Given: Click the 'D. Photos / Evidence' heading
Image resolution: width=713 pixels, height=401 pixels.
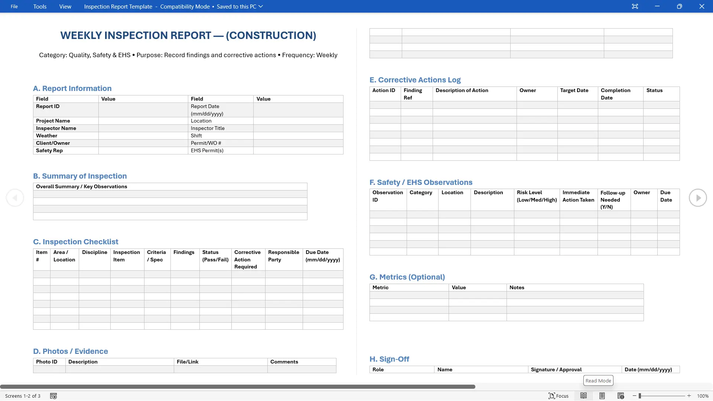Looking at the screenshot, I should pyautogui.click(x=71, y=351).
